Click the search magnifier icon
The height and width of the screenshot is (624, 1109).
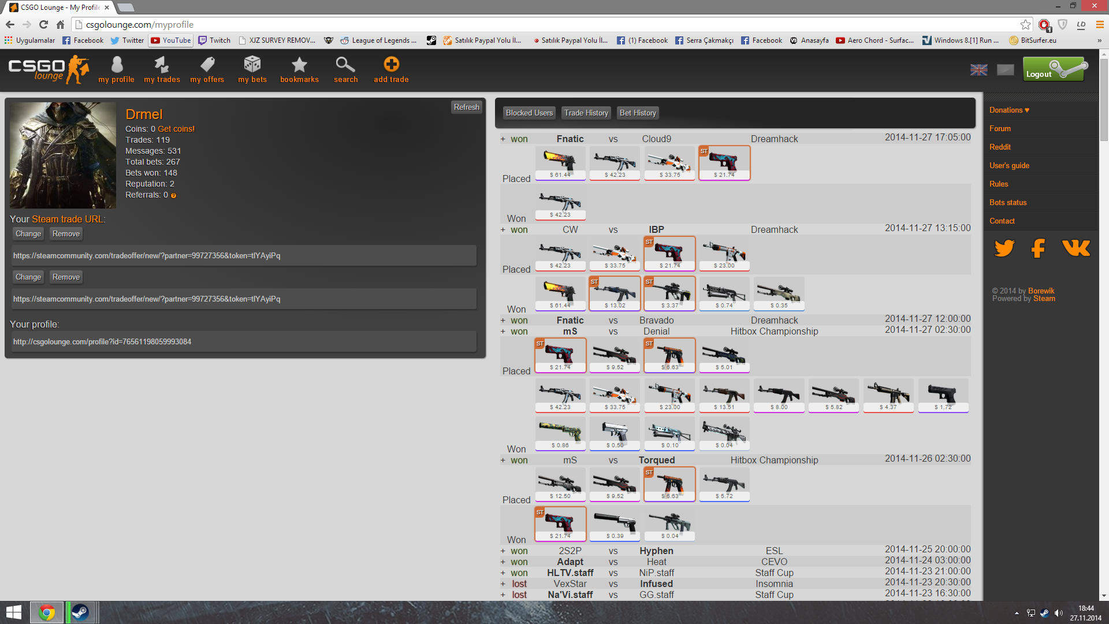coord(345,65)
